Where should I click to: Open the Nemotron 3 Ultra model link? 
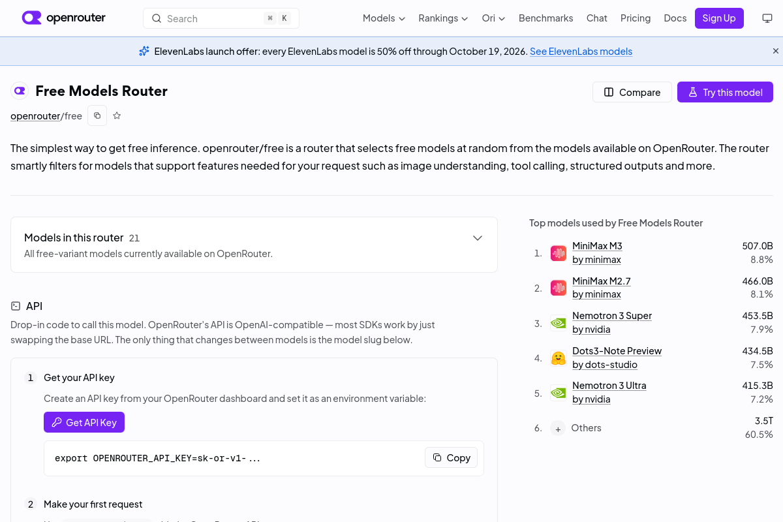[609, 386]
